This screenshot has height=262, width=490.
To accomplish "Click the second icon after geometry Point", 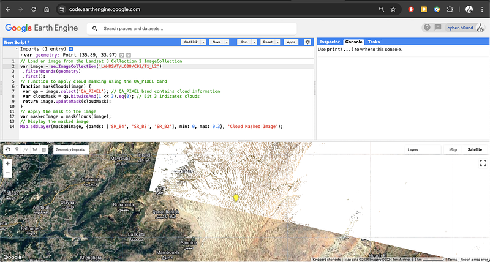I will click(x=128, y=55).
